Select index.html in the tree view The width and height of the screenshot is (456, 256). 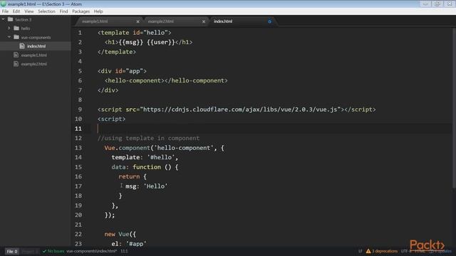point(36,46)
